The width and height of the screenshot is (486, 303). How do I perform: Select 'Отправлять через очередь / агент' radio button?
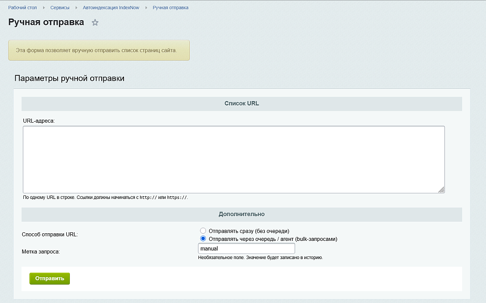click(204, 239)
